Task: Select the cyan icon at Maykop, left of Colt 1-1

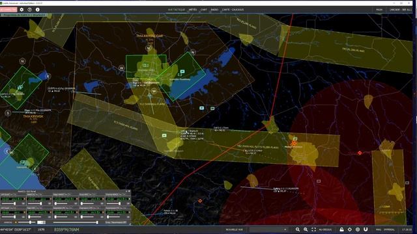Action: point(164,135)
